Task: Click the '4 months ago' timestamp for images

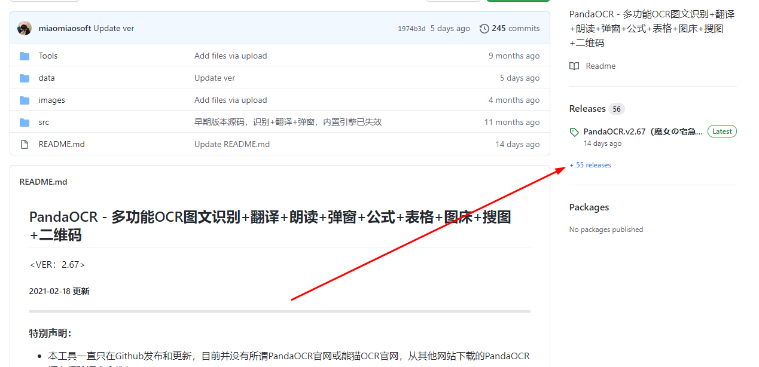Action: pos(514,100)
